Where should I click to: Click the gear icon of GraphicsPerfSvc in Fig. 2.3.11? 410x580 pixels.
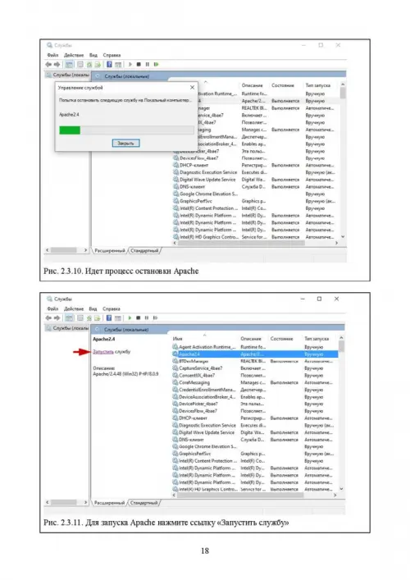coord(175,454)
